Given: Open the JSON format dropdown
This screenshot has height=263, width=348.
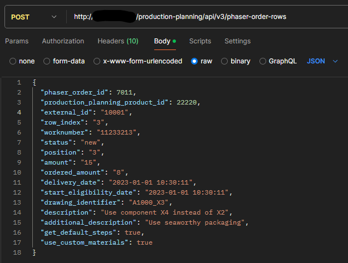Looking at the screenshot, I should pyautogui.click(x=322, y=61).
